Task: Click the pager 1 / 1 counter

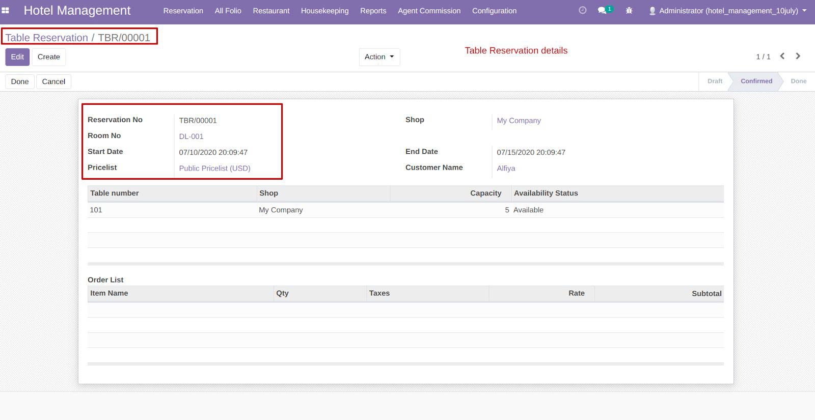Action: pos(763,57)
